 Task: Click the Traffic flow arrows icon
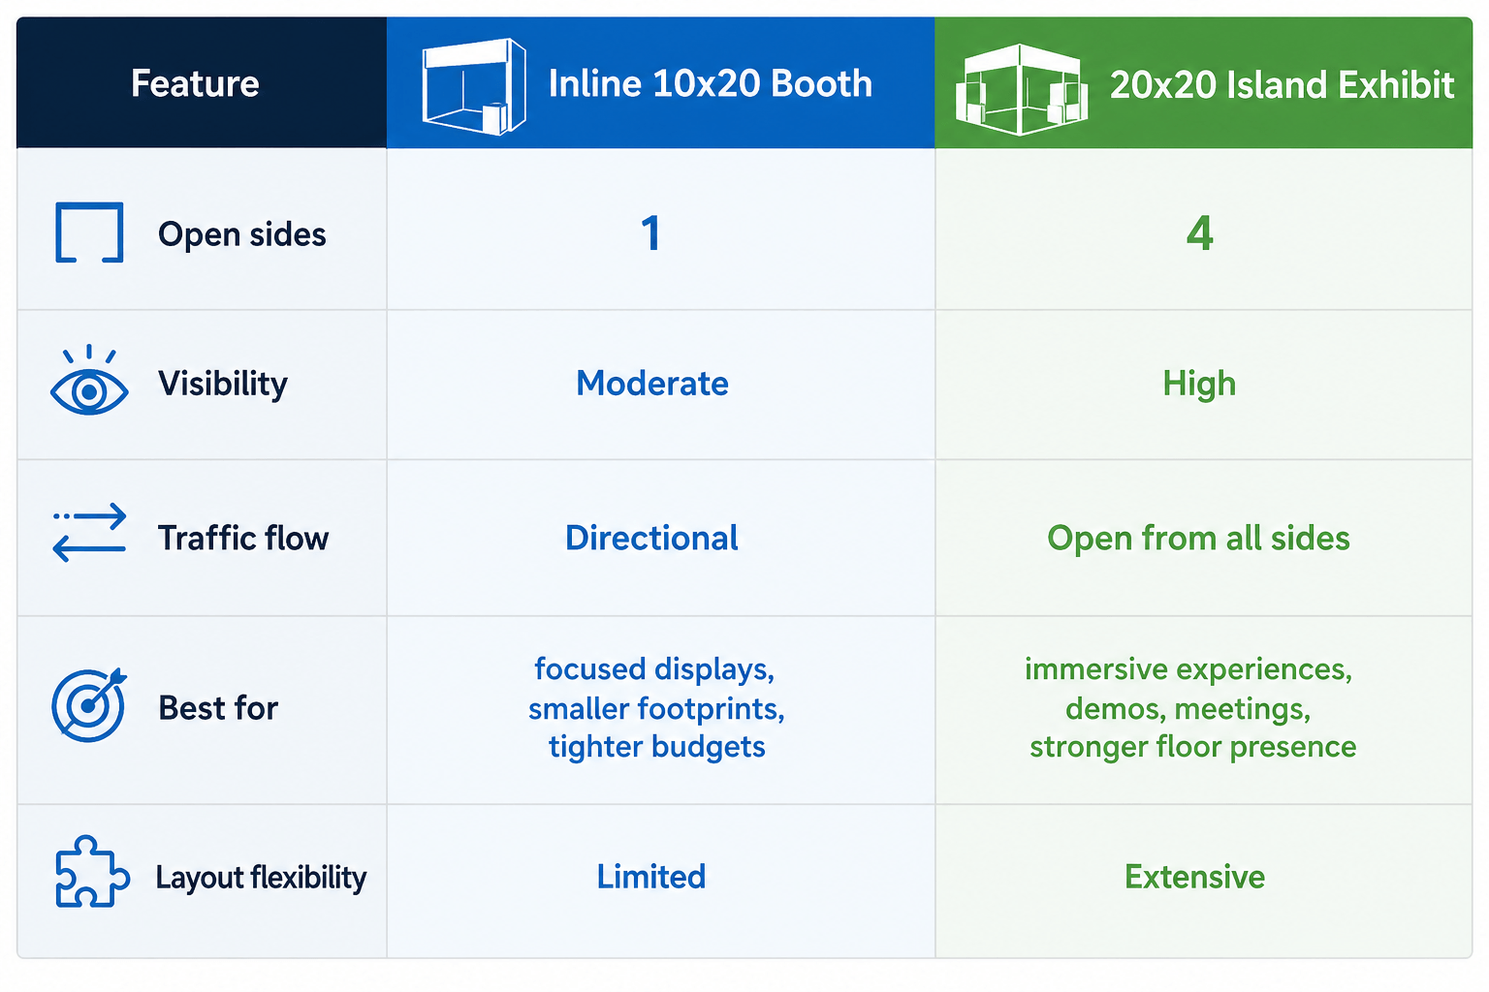[89, 533]
